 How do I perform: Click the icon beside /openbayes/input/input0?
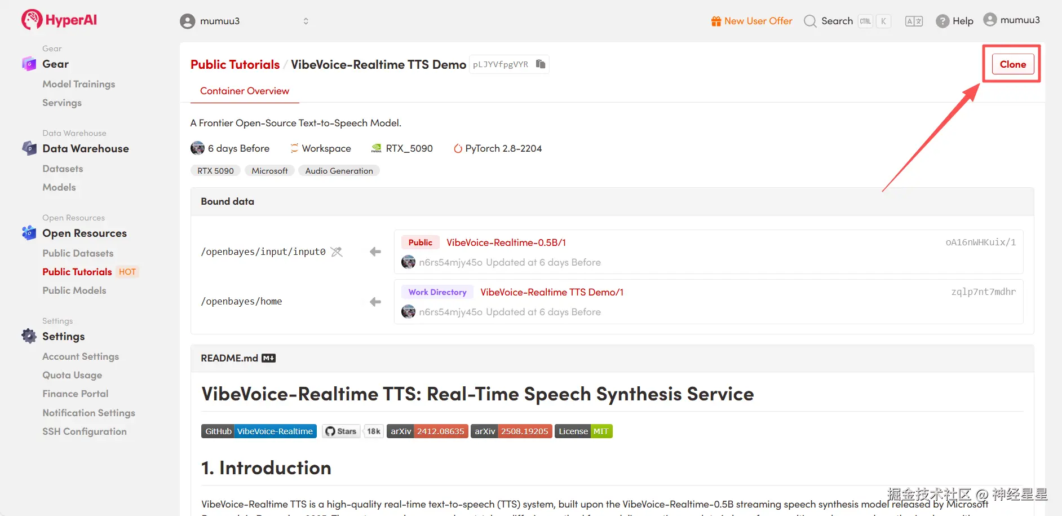click(x=337, y=252)
